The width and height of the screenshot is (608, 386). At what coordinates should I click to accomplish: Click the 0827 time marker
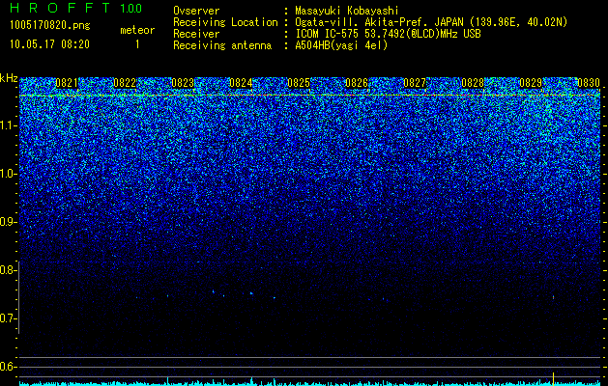415,83
